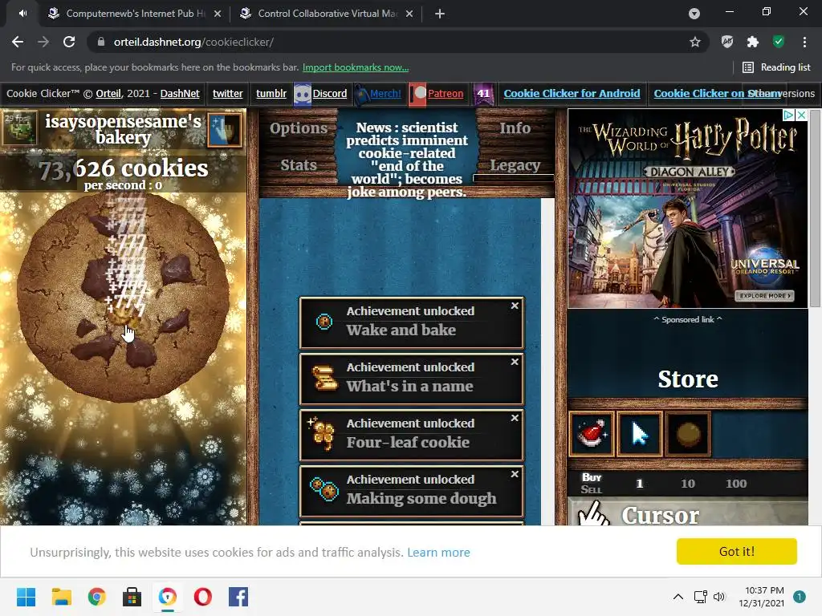Image resolution: width=822 pixels, height=616 pixels.
Task: Open the bakery season snowflake hand icon
Action: coord(225,129)
